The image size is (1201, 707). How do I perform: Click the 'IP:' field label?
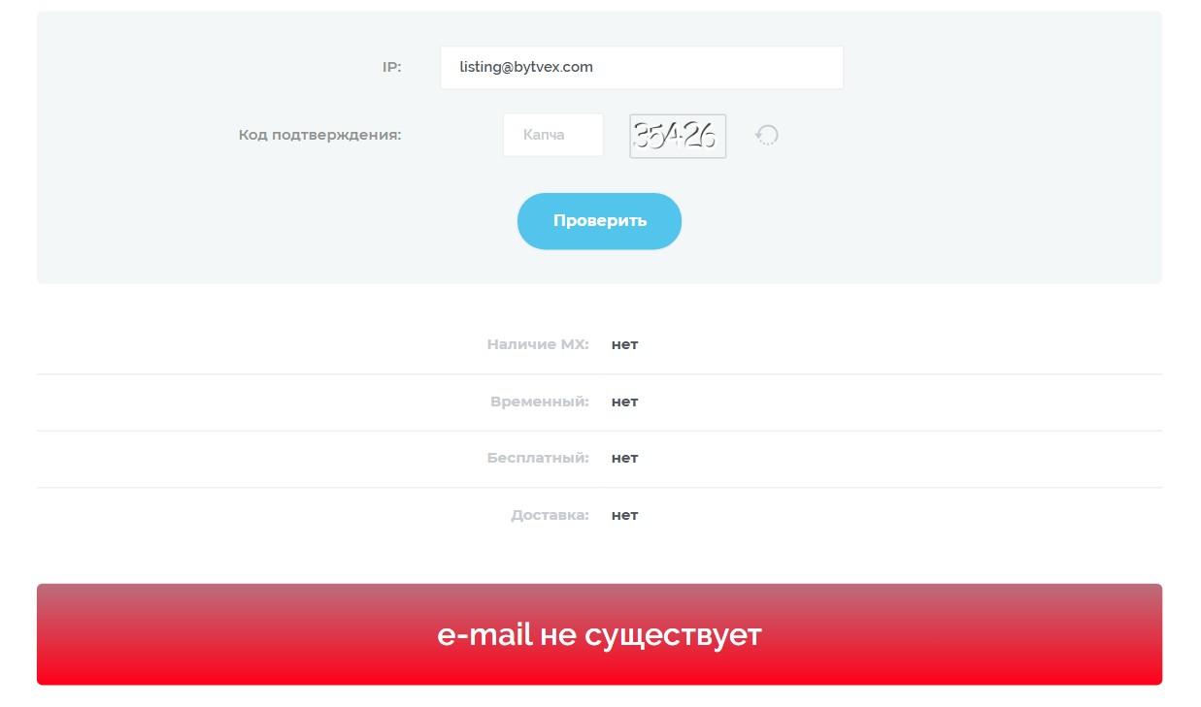point(391,67)
